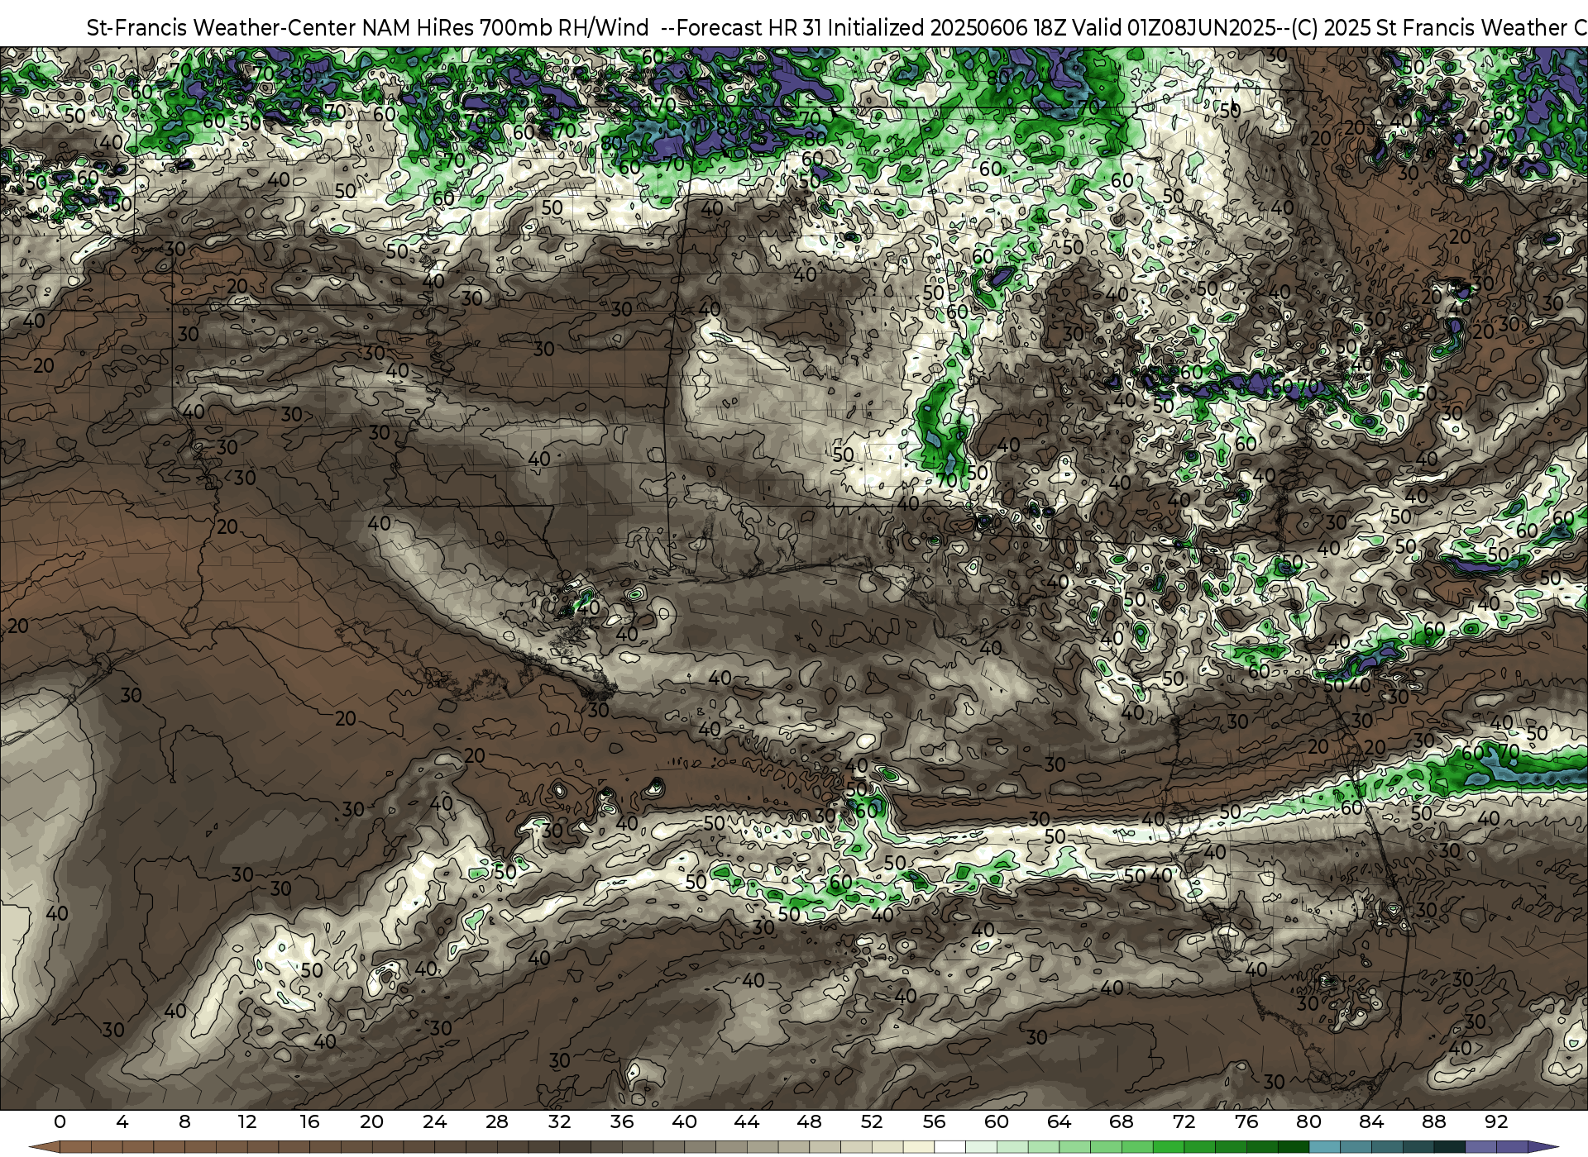The width and height of the screenshot is (1588, 1157).
Task: Click the colorbar tick label 56
Action: (x=935, y=1121)
